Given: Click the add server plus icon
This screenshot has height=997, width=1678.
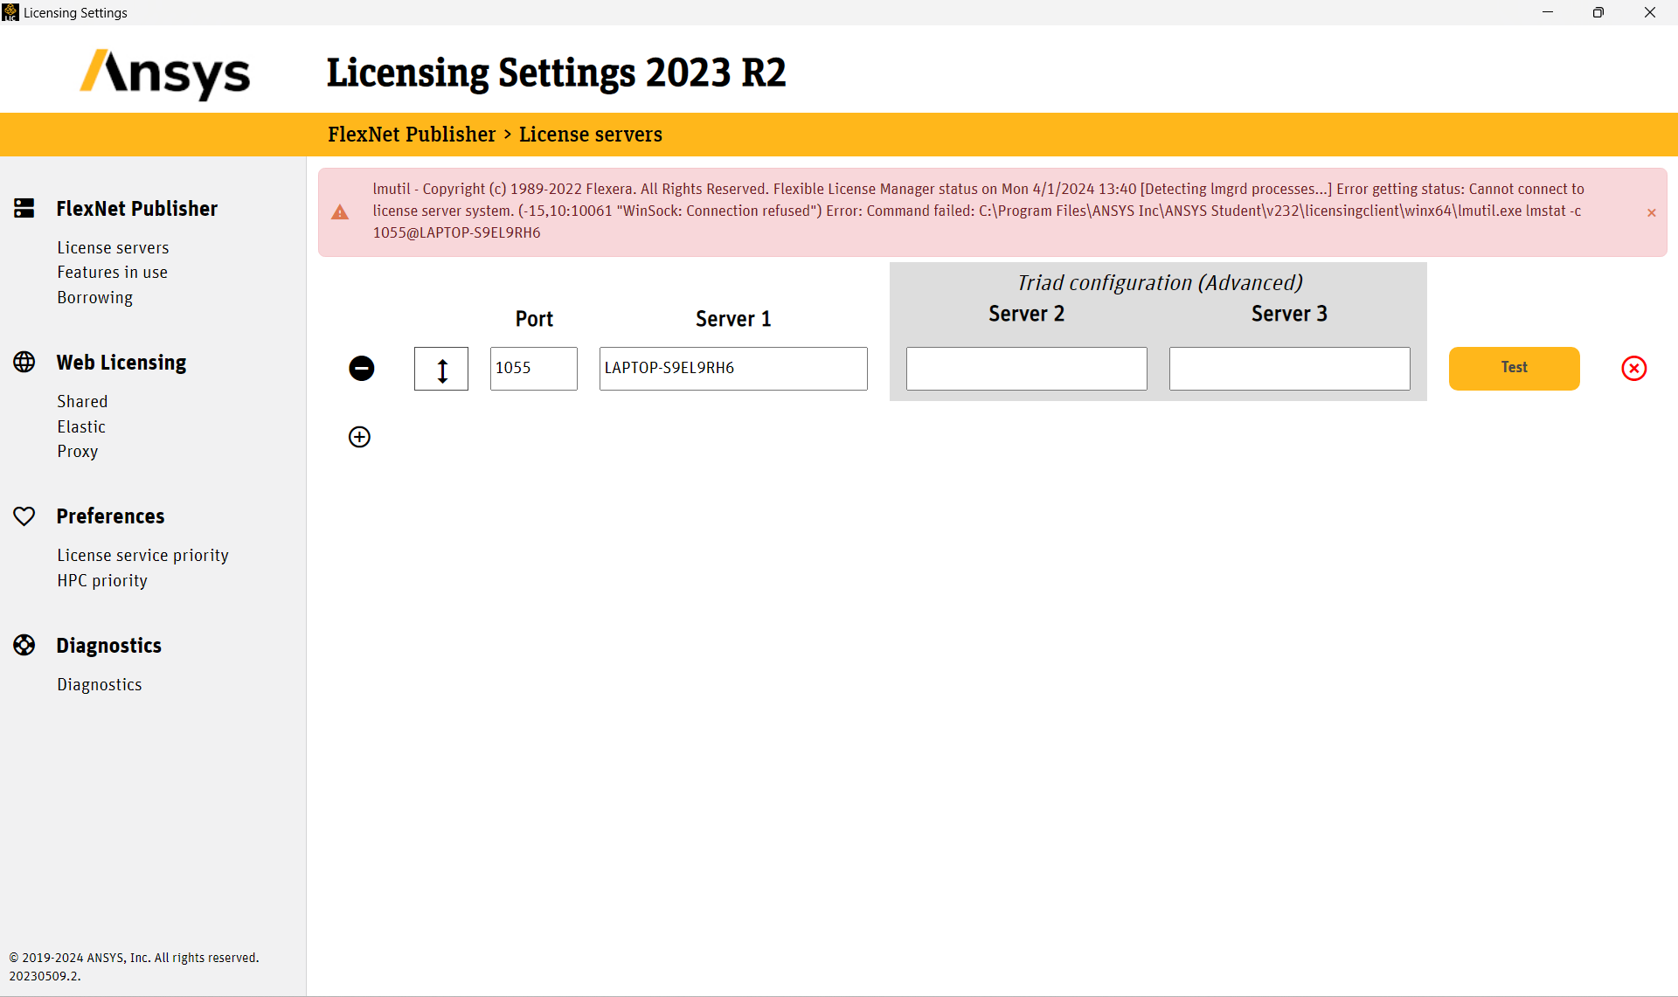Looking at the screenshot, I should coord(359,437).
